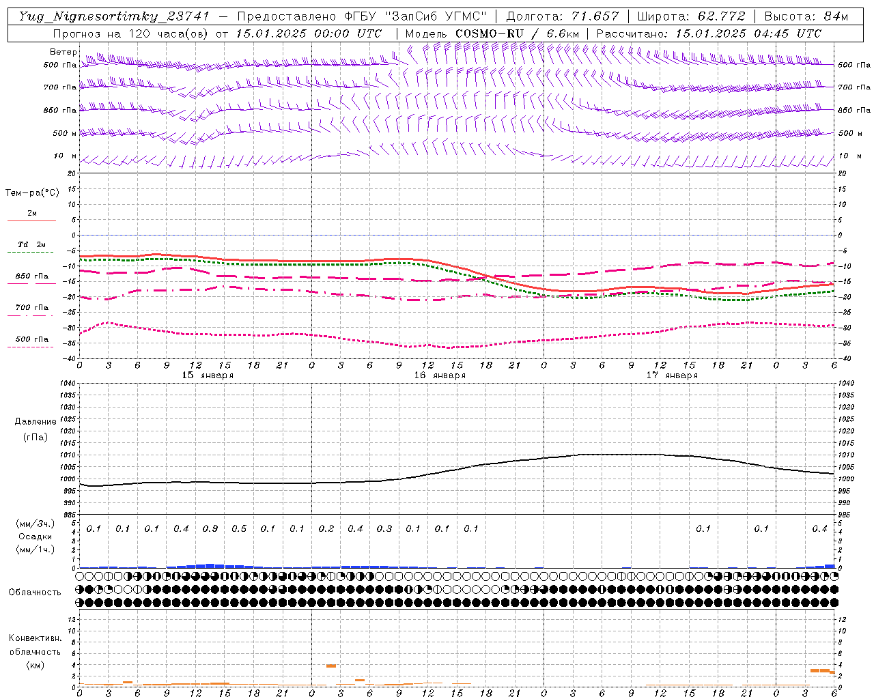This screenshot has width=874, height=699.
Task: Click the 'Долгота: 71.657' value
Action: pyautogui.click(x=563, y=16)
